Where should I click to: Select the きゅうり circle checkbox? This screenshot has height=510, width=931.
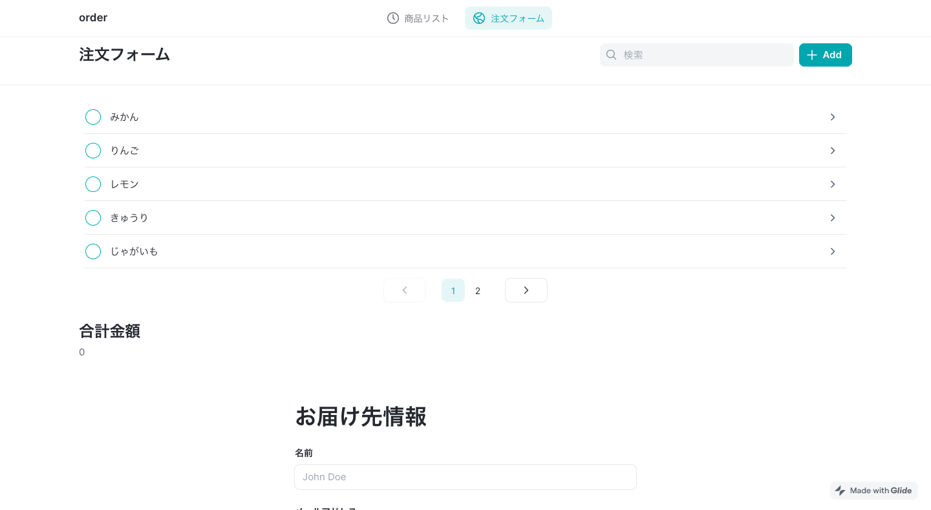(93, 218)
